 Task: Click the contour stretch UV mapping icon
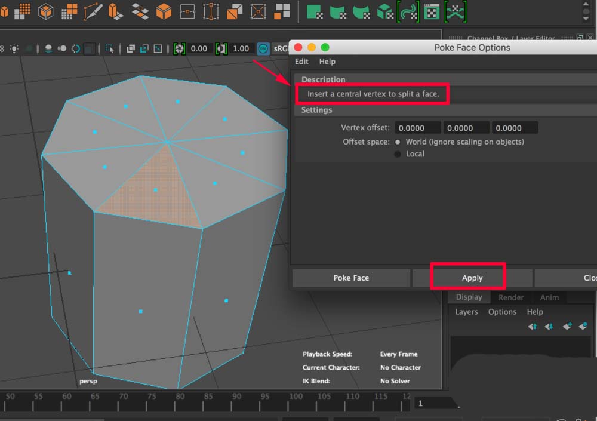408,12
